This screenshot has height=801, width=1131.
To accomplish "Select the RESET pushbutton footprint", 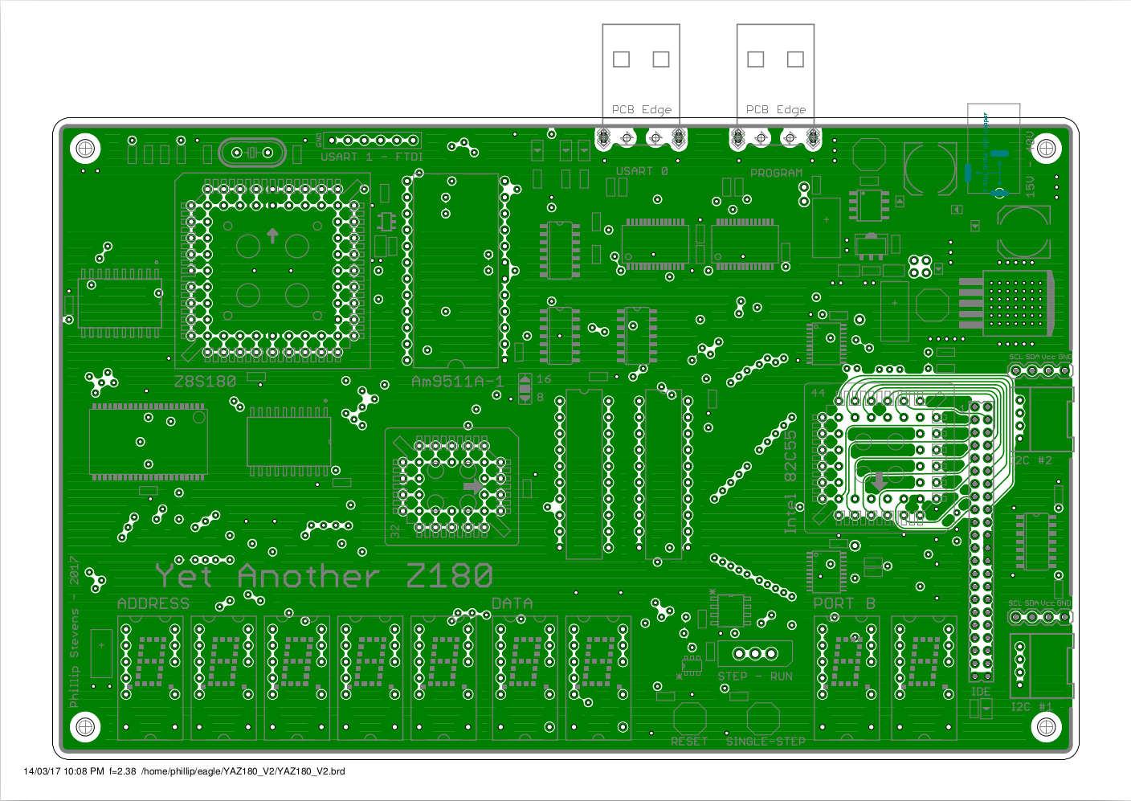I will 689,718.
